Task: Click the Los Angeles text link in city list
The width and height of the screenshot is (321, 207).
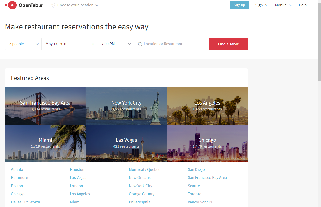Action: (80, 194)
